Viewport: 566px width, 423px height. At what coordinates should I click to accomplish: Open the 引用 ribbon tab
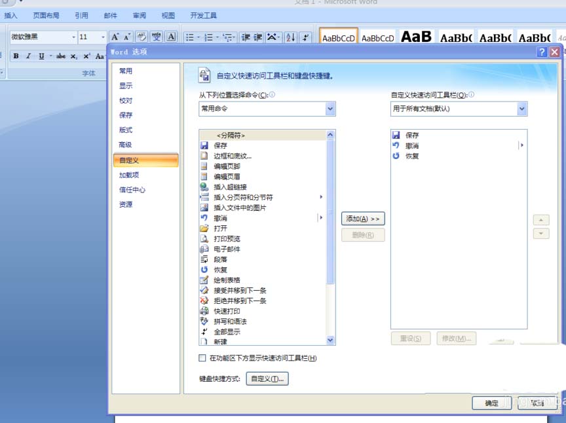(82, 16)
